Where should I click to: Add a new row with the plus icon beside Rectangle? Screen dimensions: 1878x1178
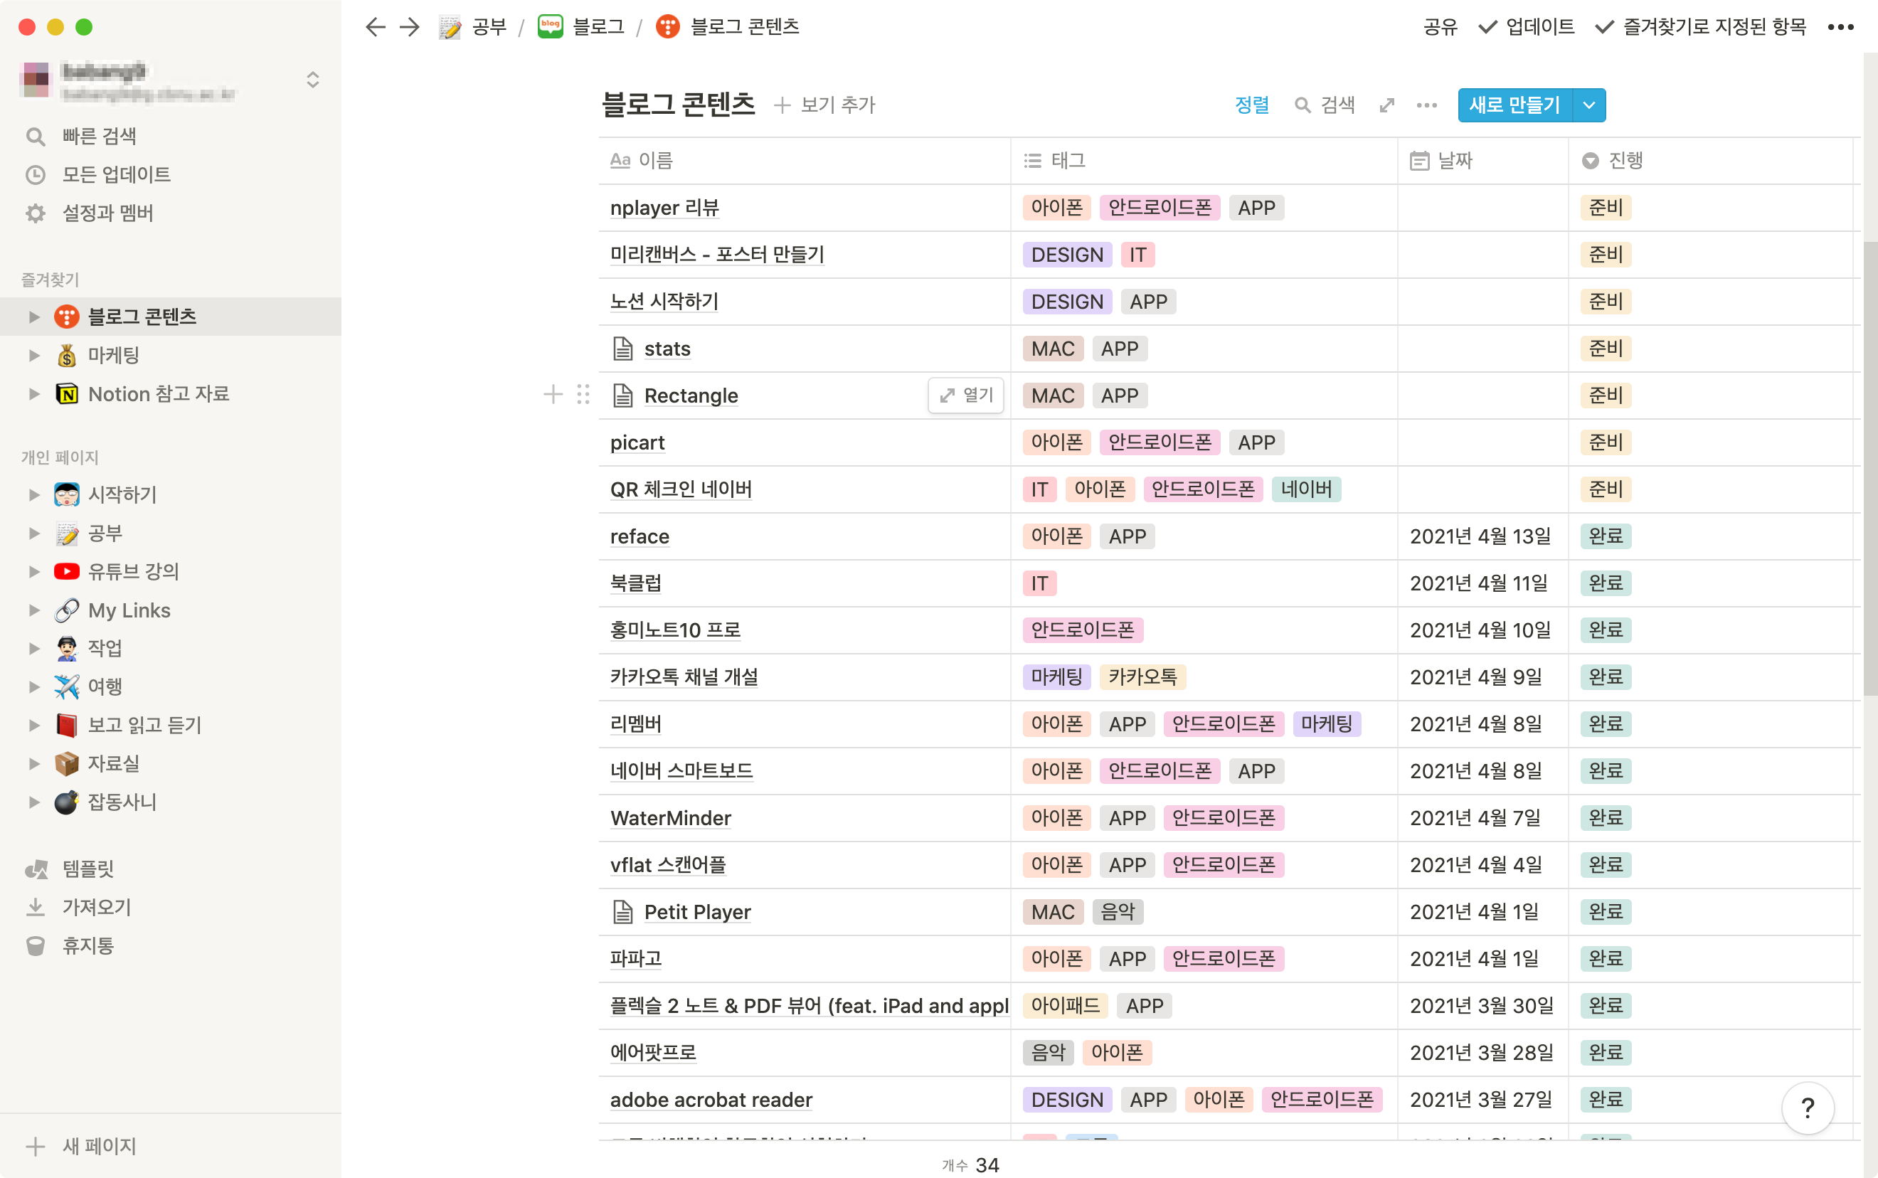(552, 395)
